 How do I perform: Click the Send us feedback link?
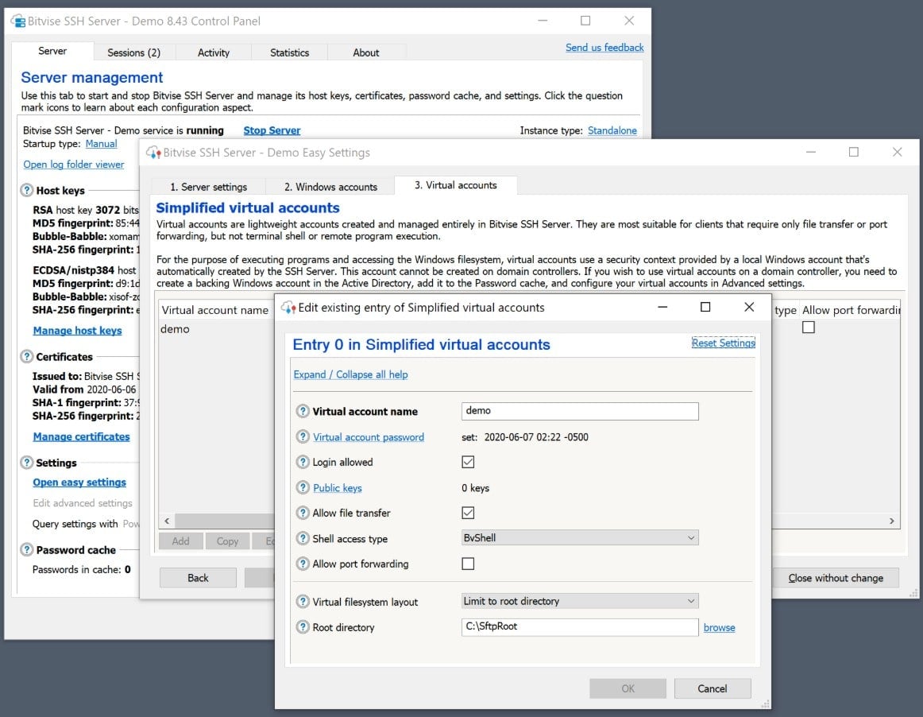604,47
